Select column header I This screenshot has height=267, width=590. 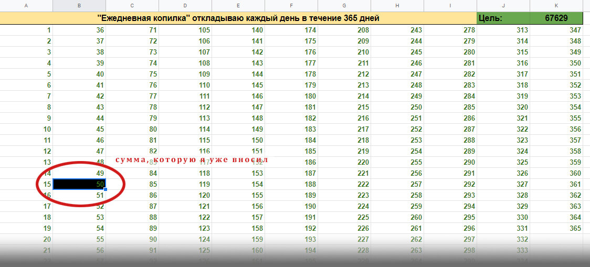tap(450, 6)
